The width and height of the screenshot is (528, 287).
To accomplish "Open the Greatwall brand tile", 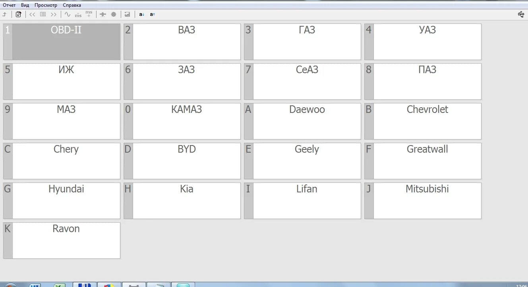I will point(423,161).
